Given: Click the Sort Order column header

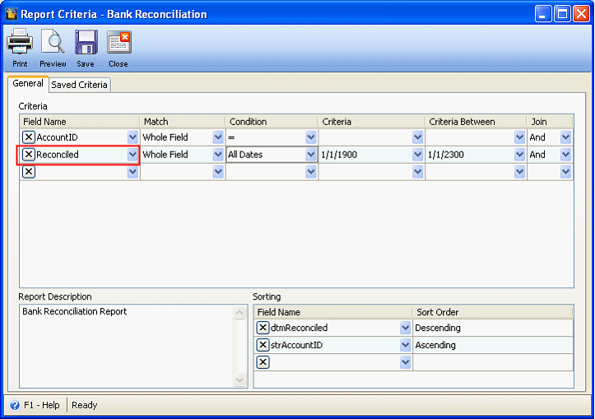Looking at the screenshot, I should [493, 312].
